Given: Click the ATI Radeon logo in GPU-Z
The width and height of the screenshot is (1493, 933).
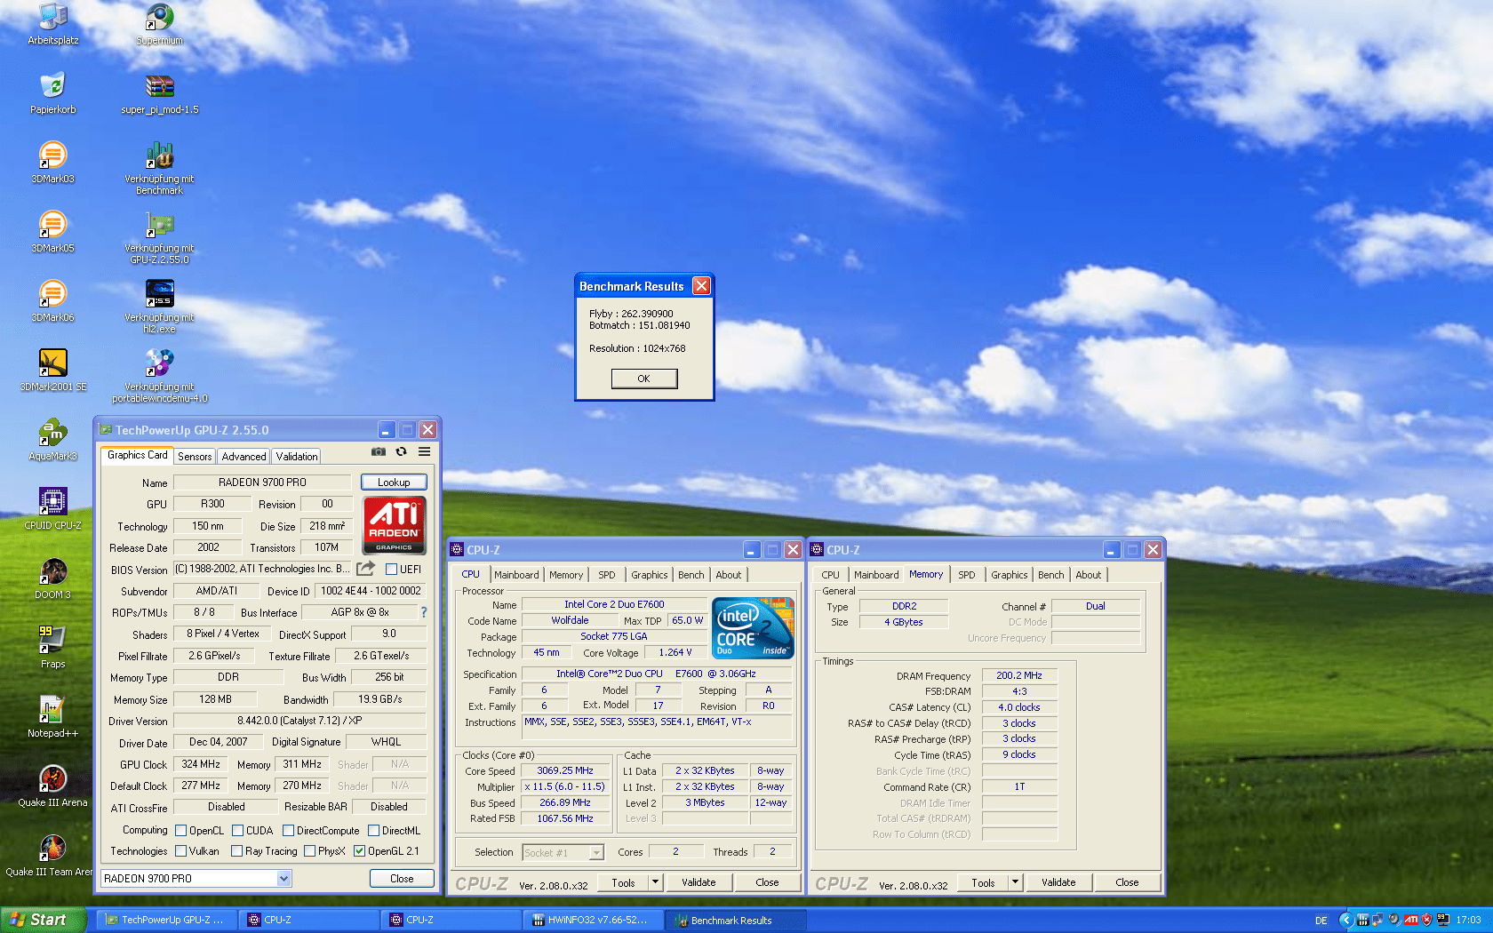Looking at the screenshot, I should [x=395, y=525].
